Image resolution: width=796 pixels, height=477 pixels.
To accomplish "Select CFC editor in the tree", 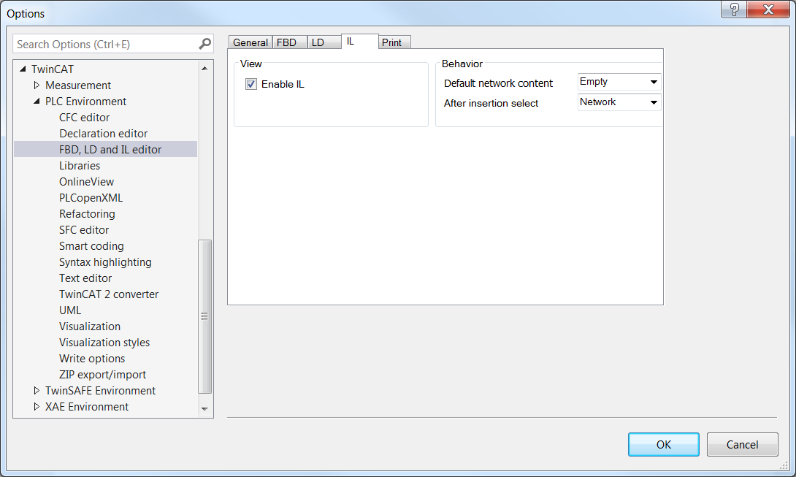I will (84, 118).
